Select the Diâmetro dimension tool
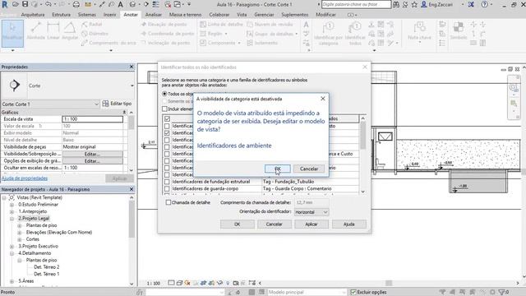This screenshot has width=526, height=296. pos(95,34)
